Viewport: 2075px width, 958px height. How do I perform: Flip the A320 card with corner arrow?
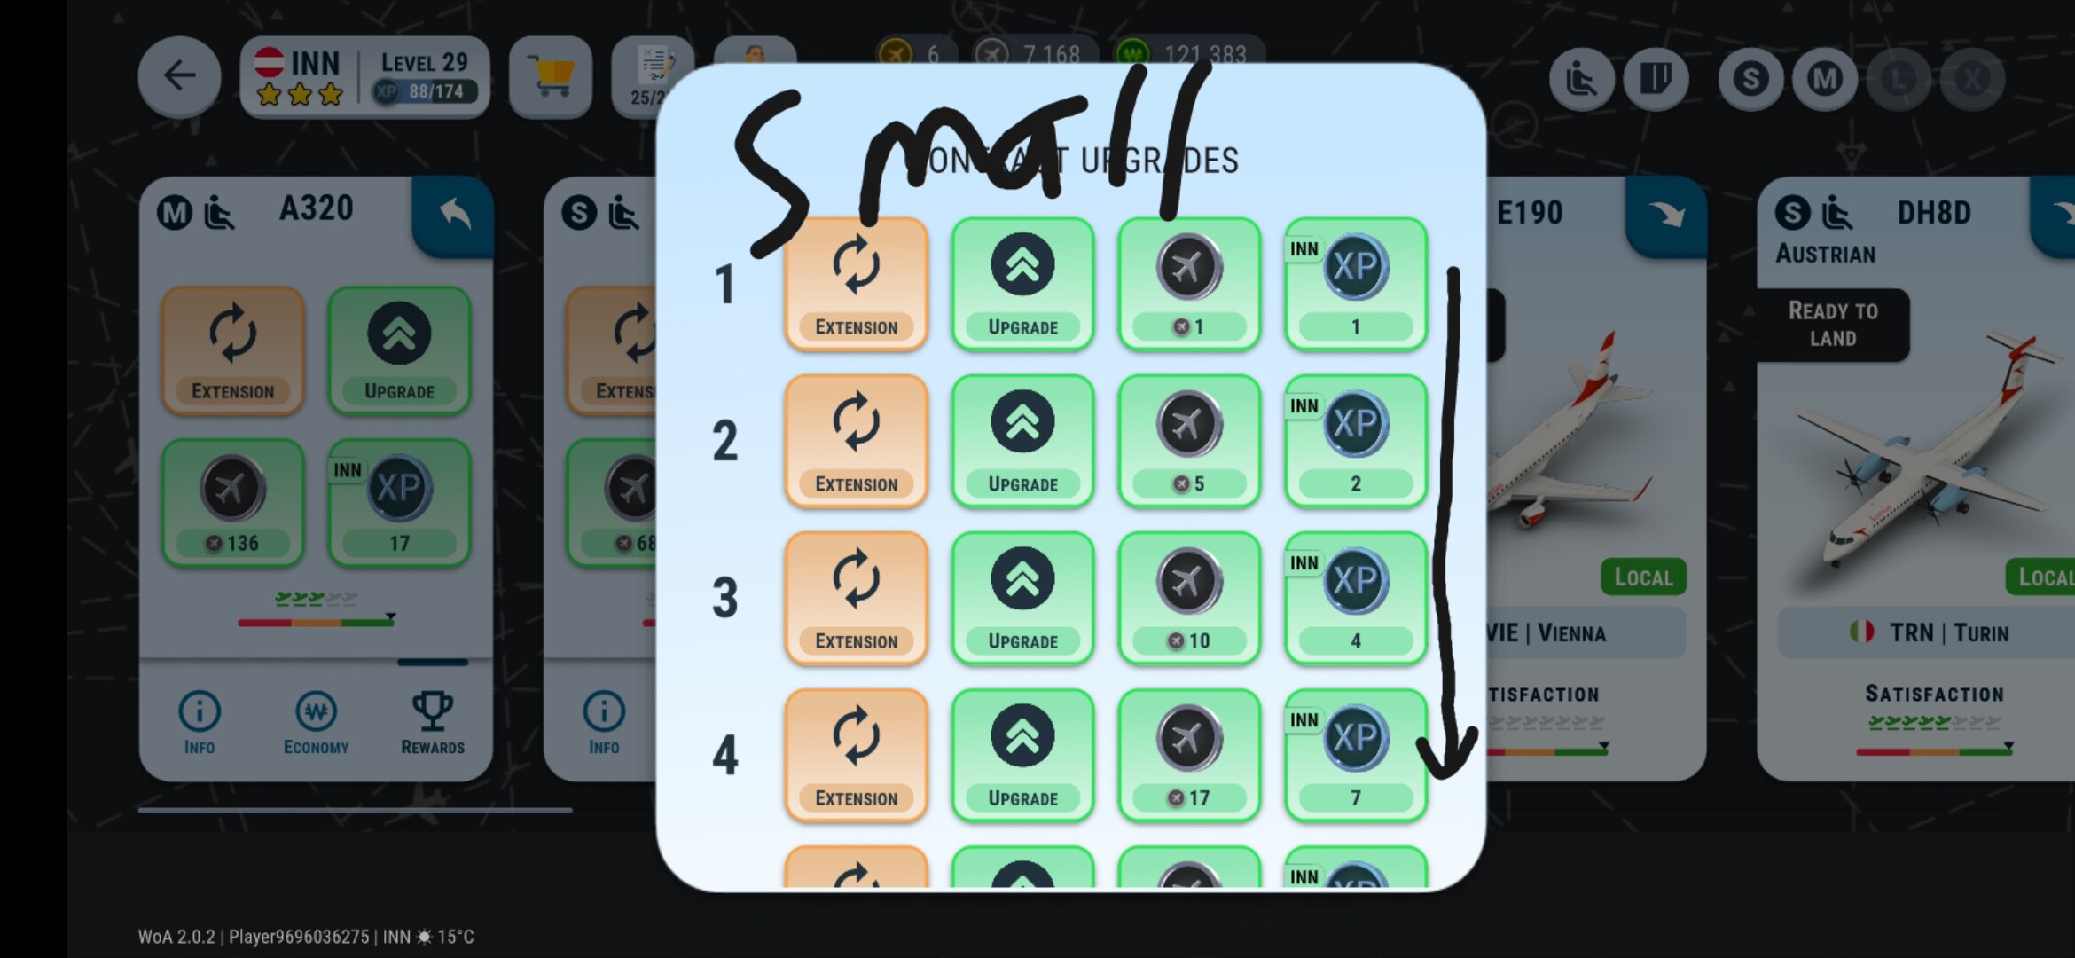tap(453, 216)
